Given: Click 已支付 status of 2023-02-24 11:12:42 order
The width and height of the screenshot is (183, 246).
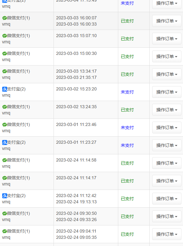Looking at the screenshot, I should click(127, 199).
